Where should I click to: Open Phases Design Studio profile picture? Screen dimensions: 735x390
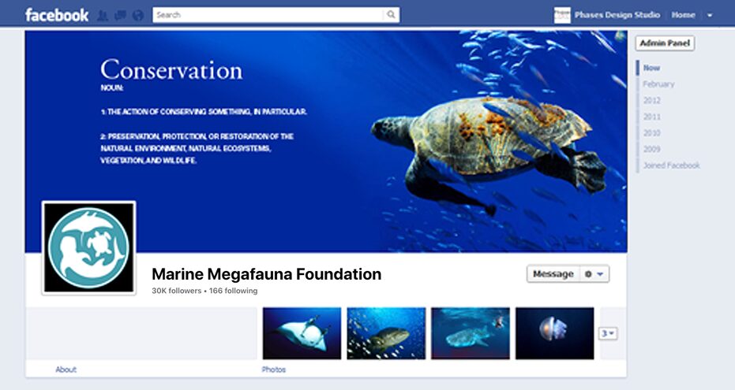pyautogui.click(x=562, y=15)
